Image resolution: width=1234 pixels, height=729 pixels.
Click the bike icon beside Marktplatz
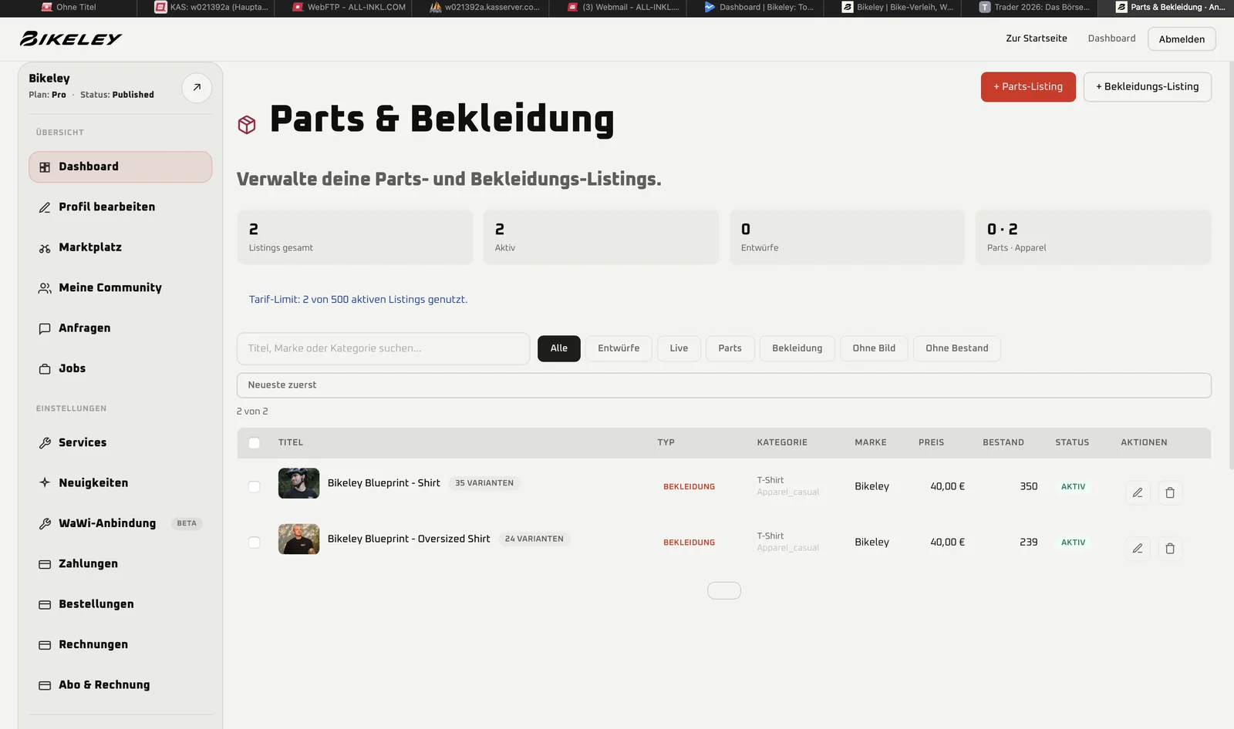[x=45, y=248]
